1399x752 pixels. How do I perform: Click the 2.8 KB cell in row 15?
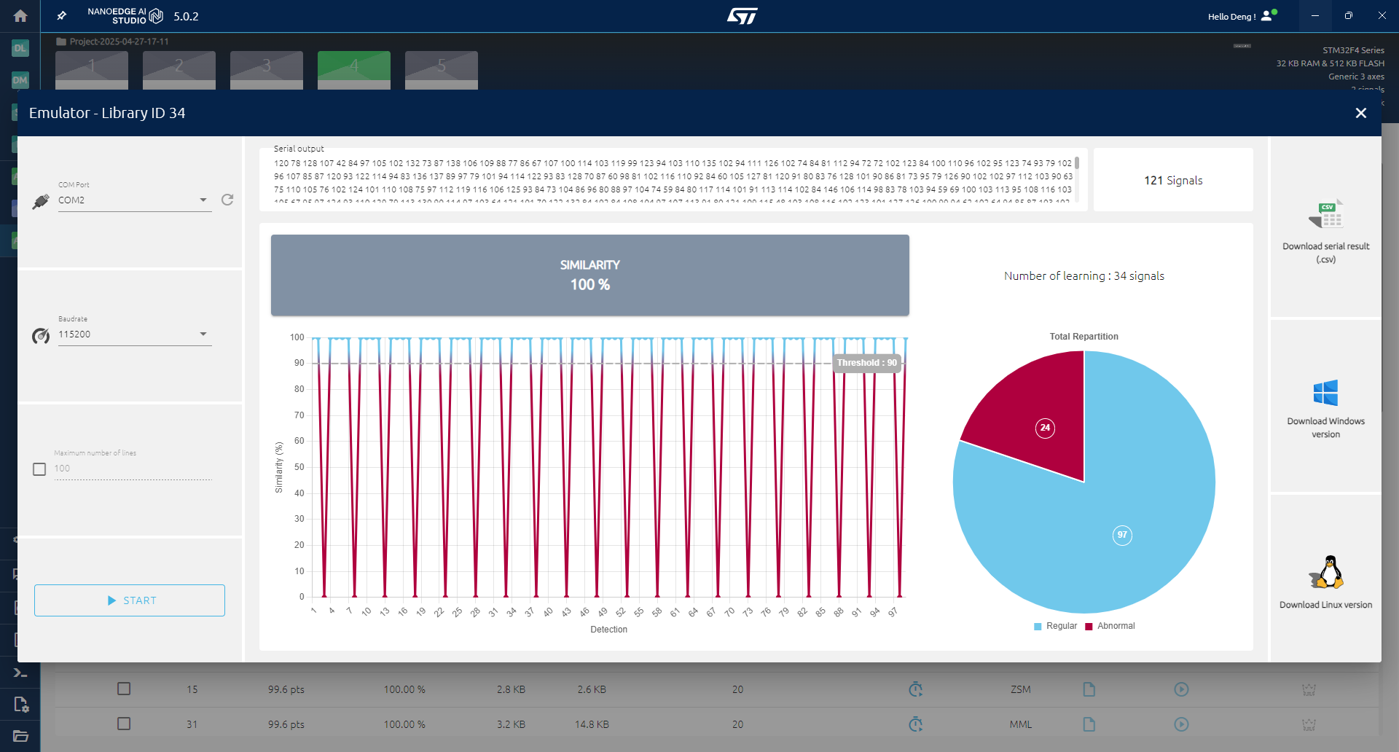[x=511, y=689]
